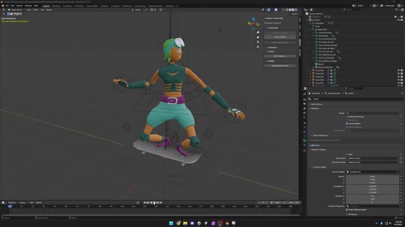The height and width of the screenshot is (227, 405).
Task: Switch to the Modeling workspace tab
Action: [56, 6]
